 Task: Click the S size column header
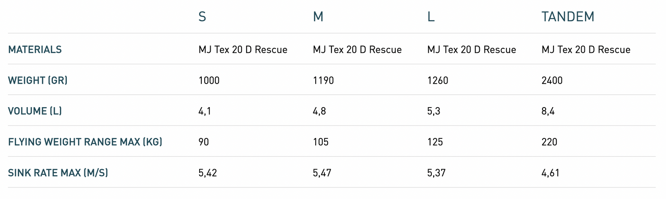(x=202, y=17)
